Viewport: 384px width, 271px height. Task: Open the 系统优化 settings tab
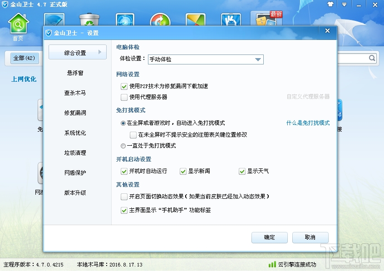click(75, 133)
